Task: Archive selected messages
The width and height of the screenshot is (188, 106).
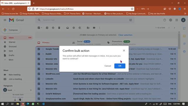Action: [x=47, y=28]
